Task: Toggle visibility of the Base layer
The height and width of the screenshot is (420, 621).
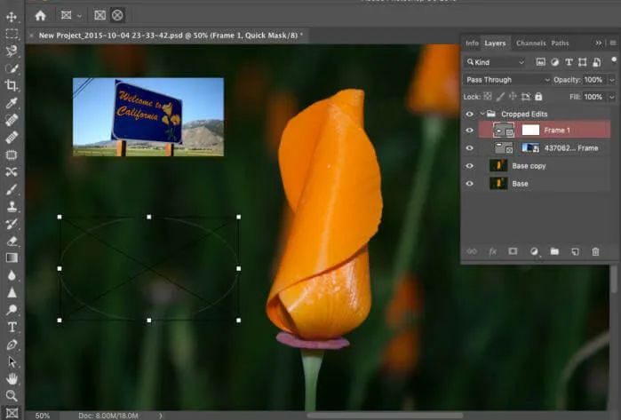Action: pos(470,184)
